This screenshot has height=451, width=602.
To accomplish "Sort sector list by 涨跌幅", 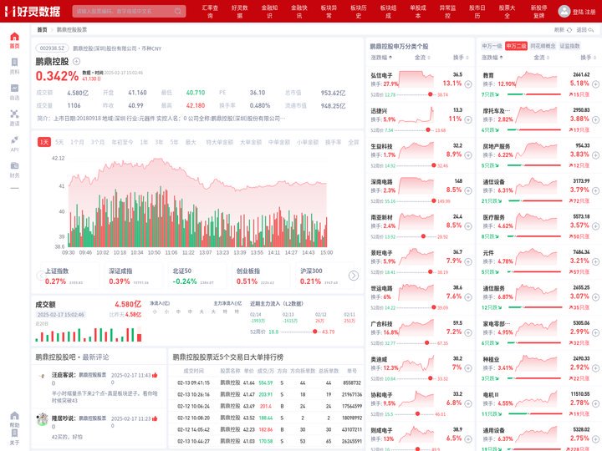I will click(x=492, y=58).
